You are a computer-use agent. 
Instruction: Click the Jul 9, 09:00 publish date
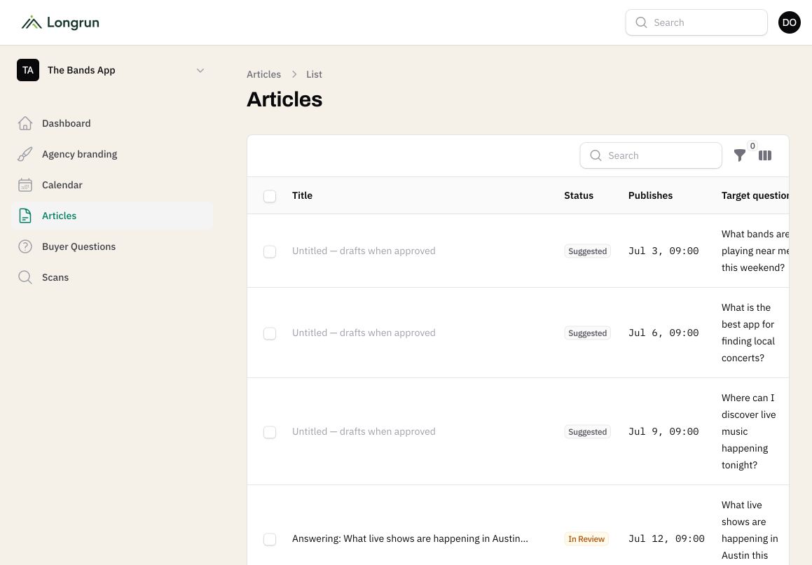tap(663, 431)
